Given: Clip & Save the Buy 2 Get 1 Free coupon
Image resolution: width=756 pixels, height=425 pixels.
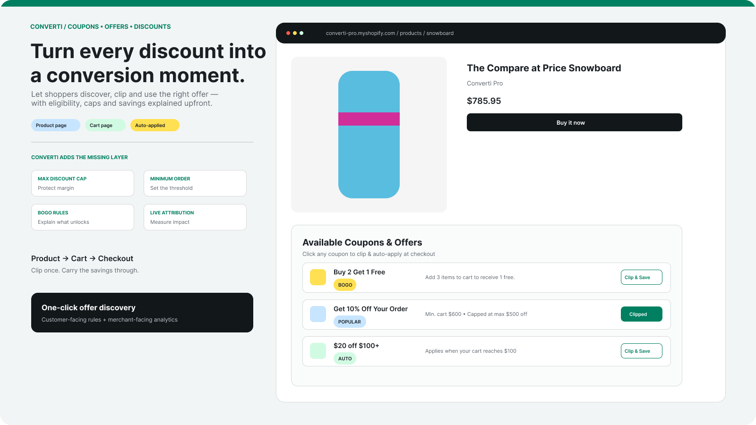Looking at the screenshot, I should point(642,277).
